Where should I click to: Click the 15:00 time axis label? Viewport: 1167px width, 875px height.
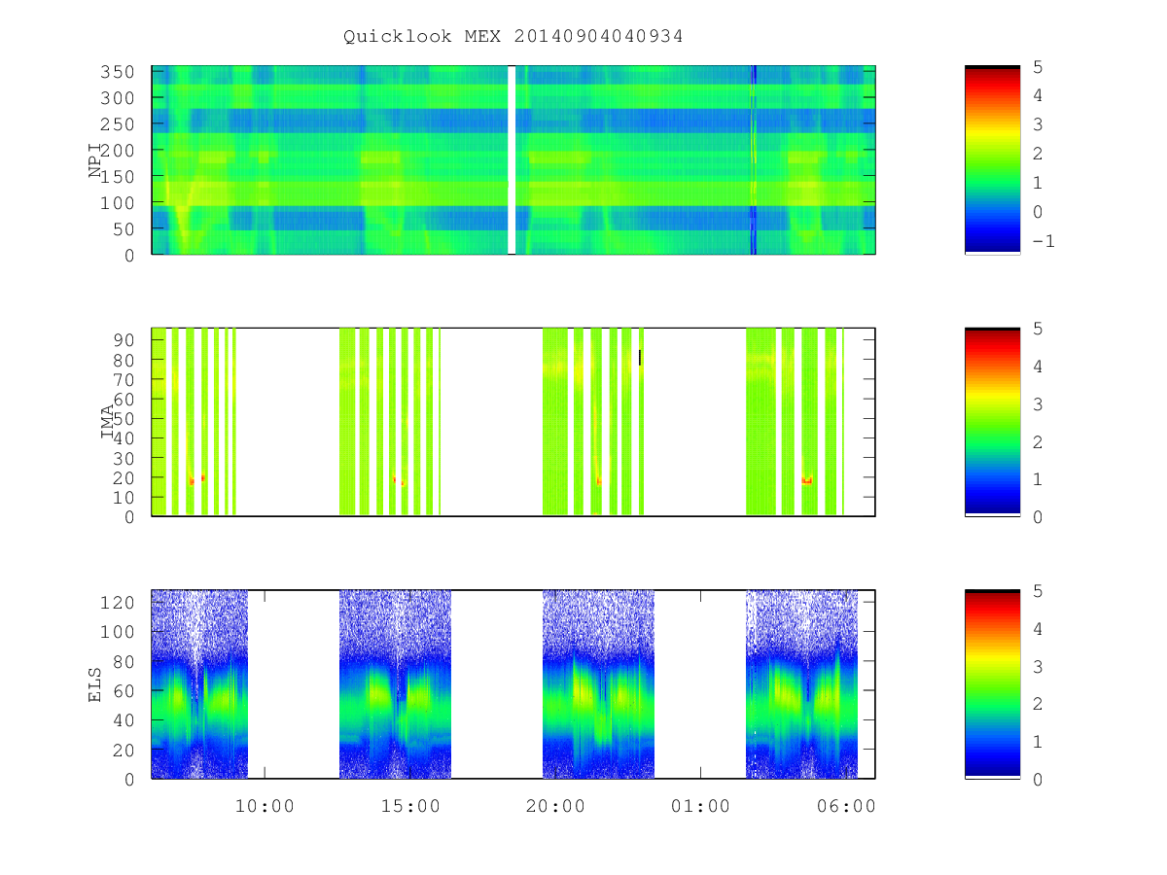pos(409,807)
